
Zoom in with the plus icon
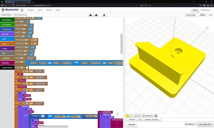click(x=136, y=115)
